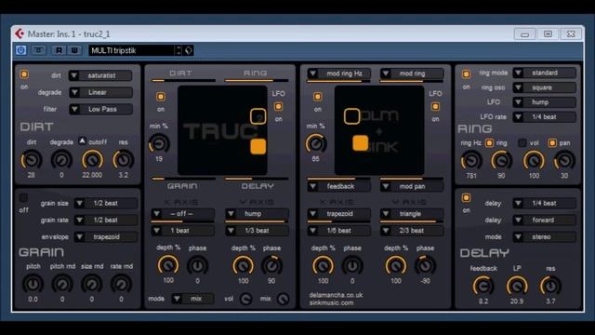This screenshot has height=335, width=595.
Task: Open the delay time dropdown 1/4 beat
Action: tap(544, 203)
